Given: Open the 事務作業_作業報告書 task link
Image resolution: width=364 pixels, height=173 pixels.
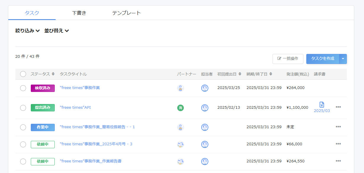Looking at the screenshot, I should (91, 161).
